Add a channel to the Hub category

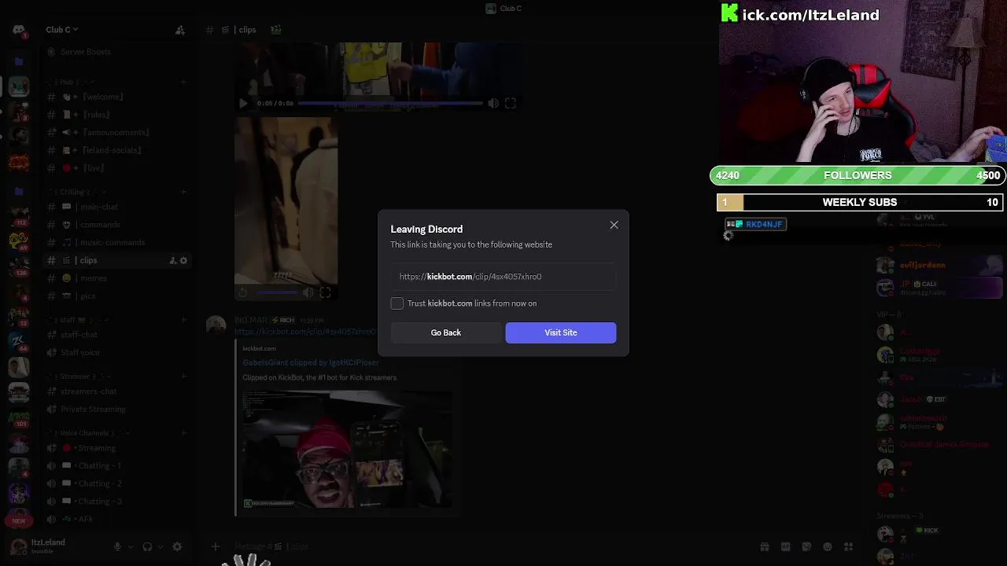pos(183,82)
